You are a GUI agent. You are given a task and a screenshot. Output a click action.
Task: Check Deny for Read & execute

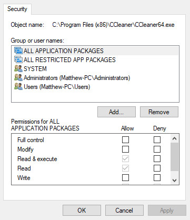pyautogui.click(x=157, y=159)
